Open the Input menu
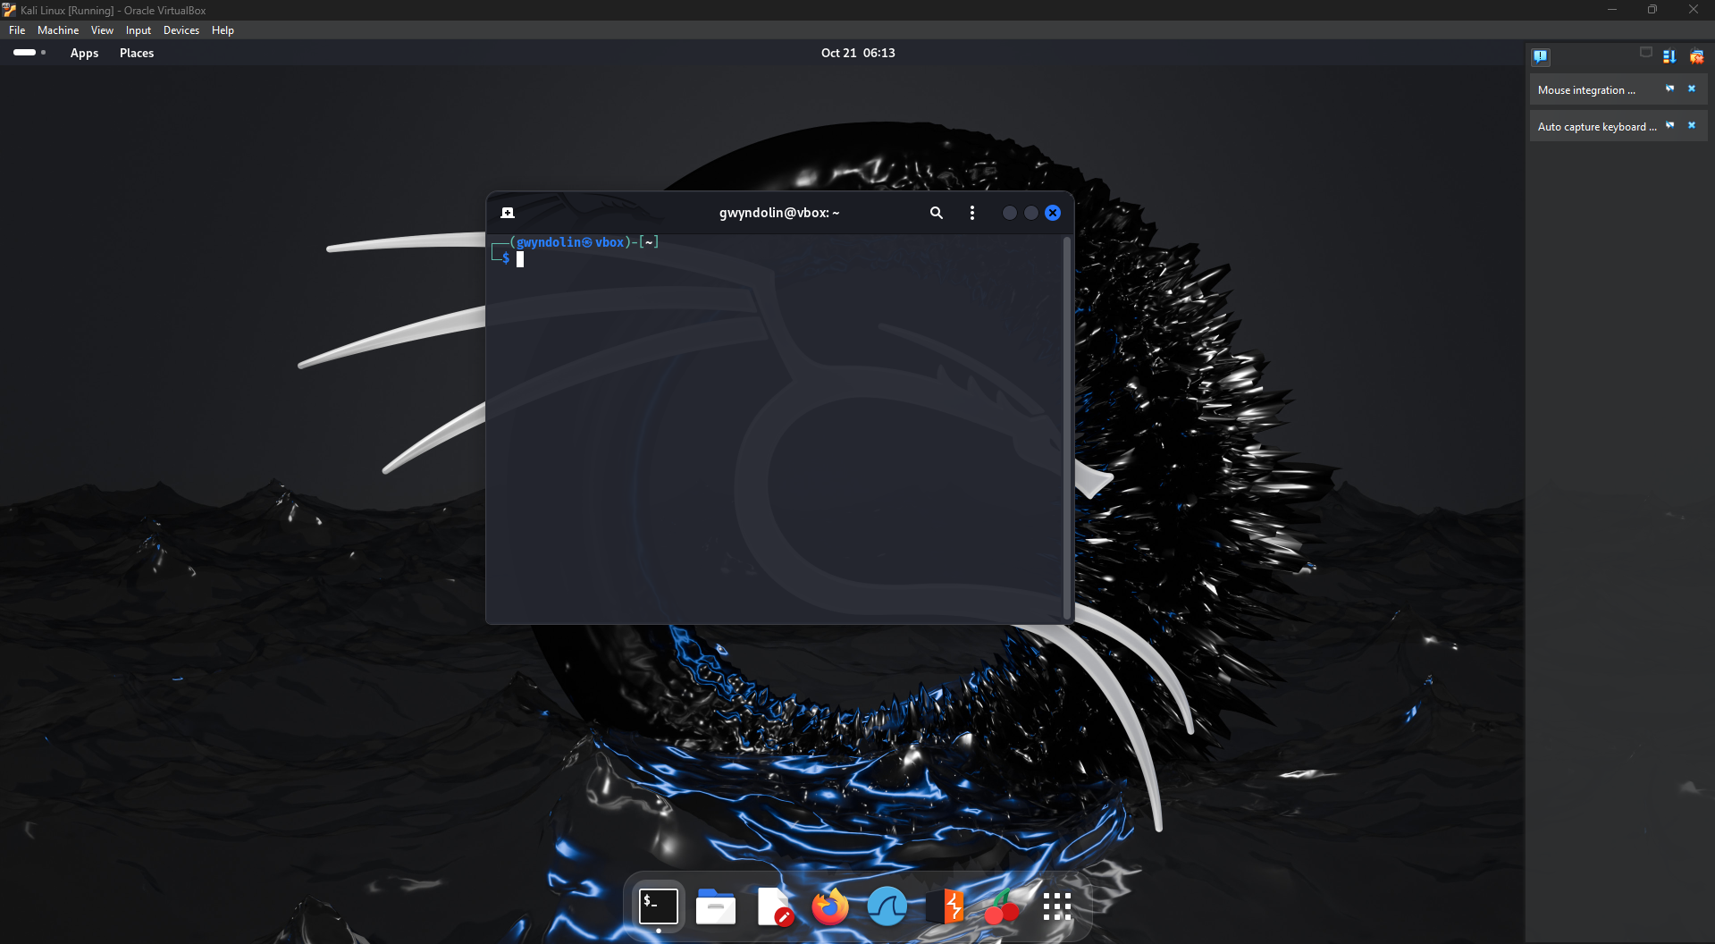The image size is (1715, 944). pos(139,30)
